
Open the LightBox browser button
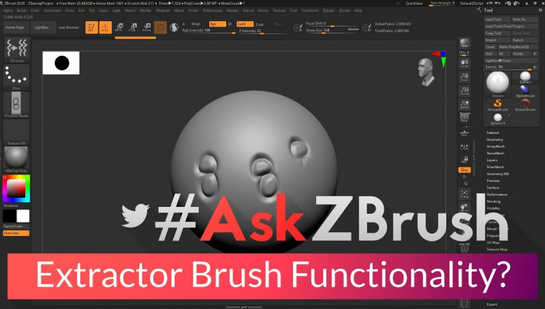pyautogui.click(x=42, y=27)
